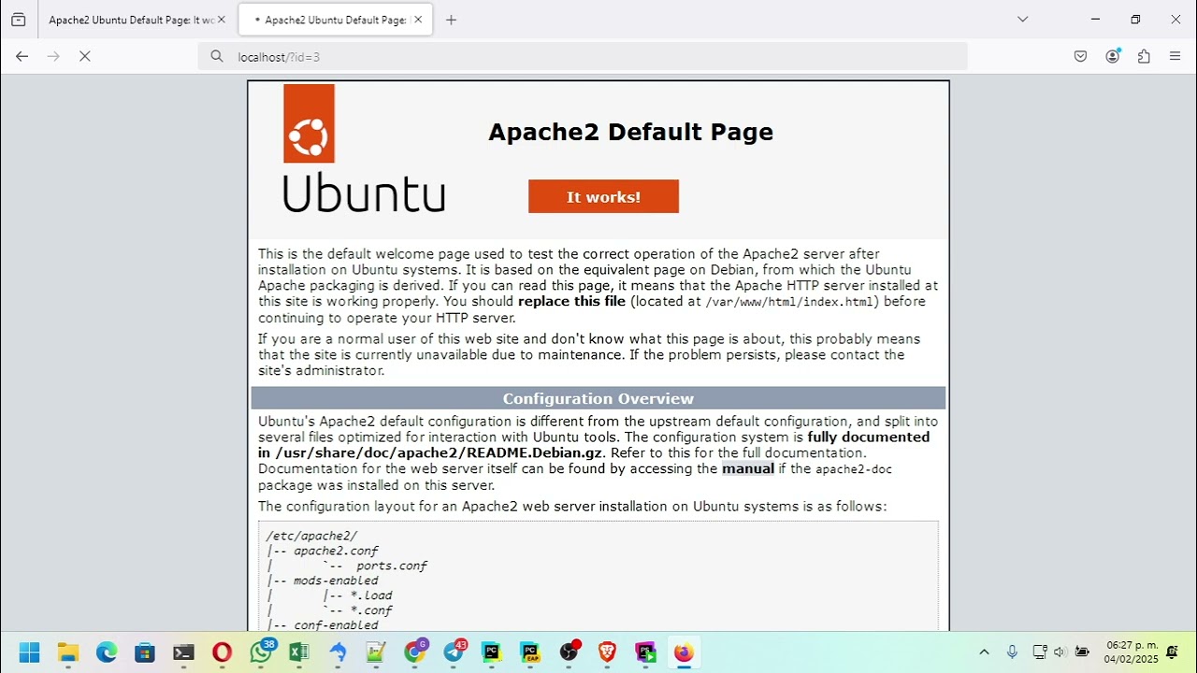
Task: Open a new tab with the plus button
Action: (451, 20)
